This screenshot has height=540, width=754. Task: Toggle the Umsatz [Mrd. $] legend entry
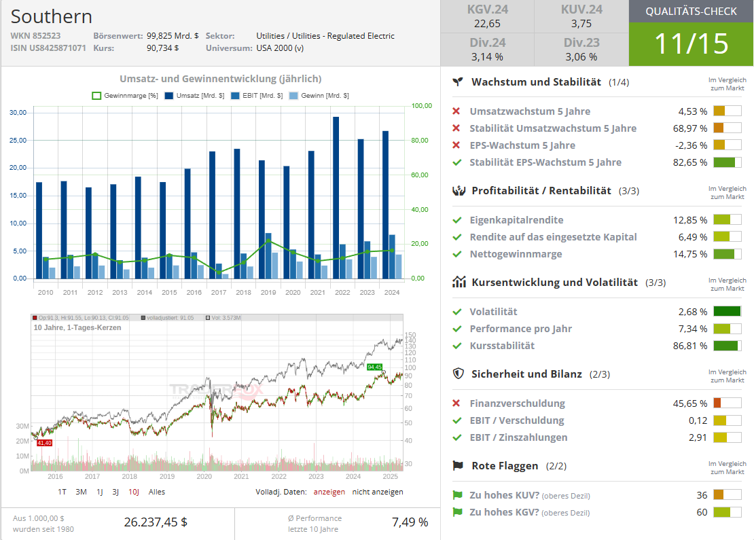coord(195,96)
